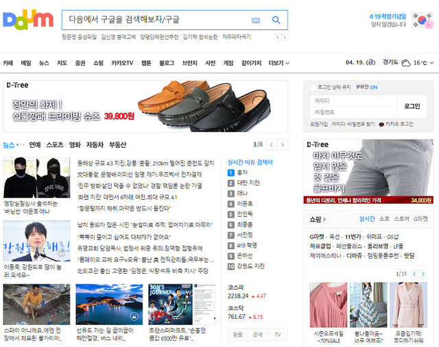
Task: Open the virtual keyboard icon in search box
Action: pos(256,21)
